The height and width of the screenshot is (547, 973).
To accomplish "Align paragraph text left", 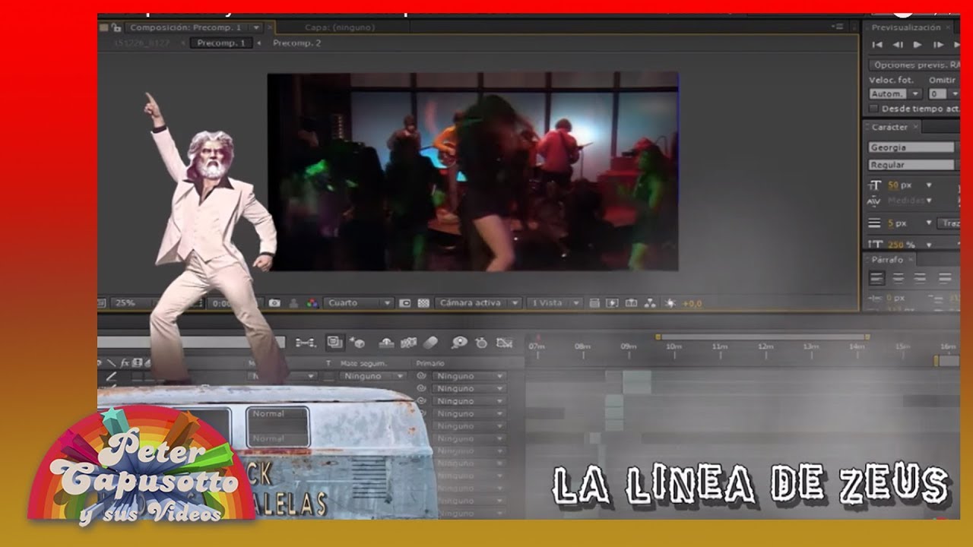I will click(876, 278).
